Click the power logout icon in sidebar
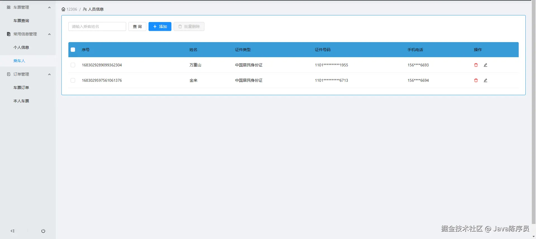The height and width of the screenshot is (239, 536). point(43,231)
